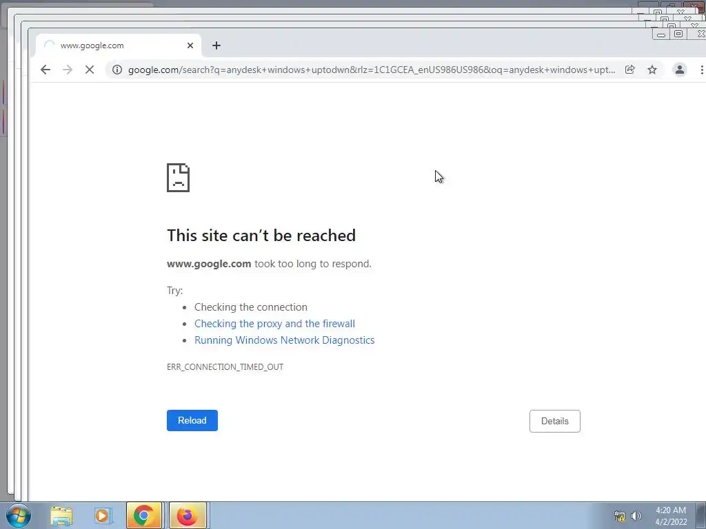Image resolution: width=706 pixels, height=529 pixels.
Task: Go back with the back arrow
Action: pyautogui.click(x=46, y=70)
